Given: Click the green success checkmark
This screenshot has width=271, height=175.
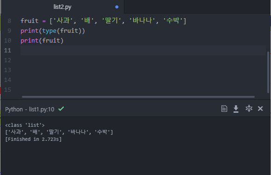Looking at the screenshot, I should coord(61,109).
